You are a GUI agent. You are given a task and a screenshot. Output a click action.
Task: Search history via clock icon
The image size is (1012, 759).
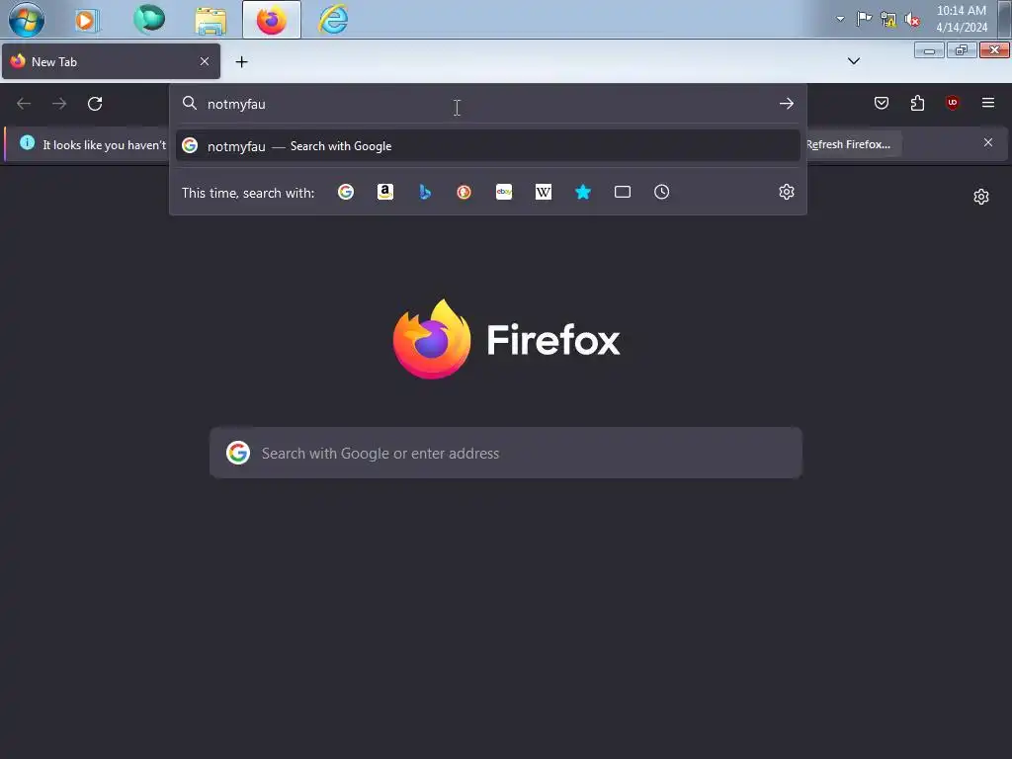[x=661, y=193]
